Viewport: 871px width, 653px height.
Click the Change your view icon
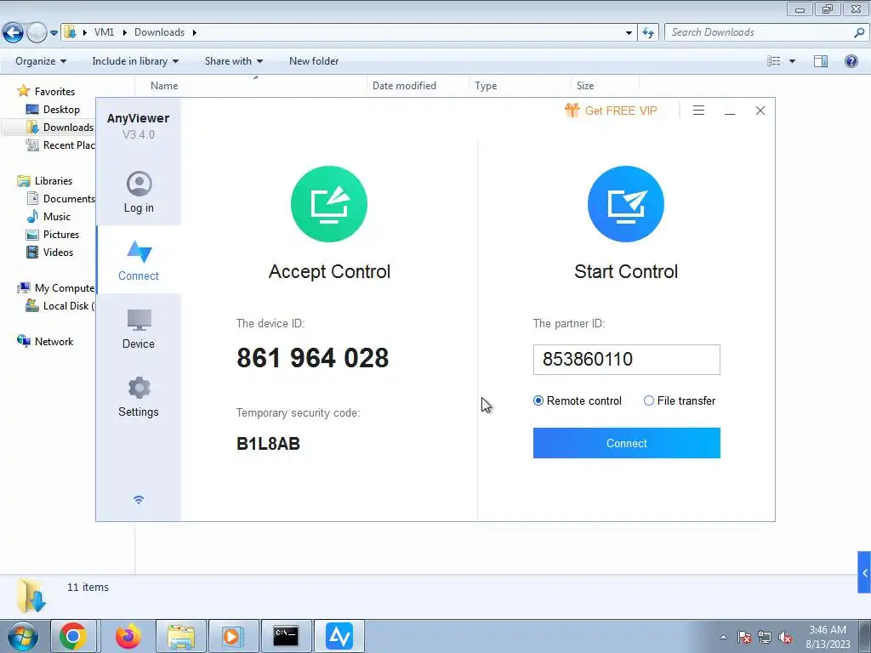click(x=774, y=61)
